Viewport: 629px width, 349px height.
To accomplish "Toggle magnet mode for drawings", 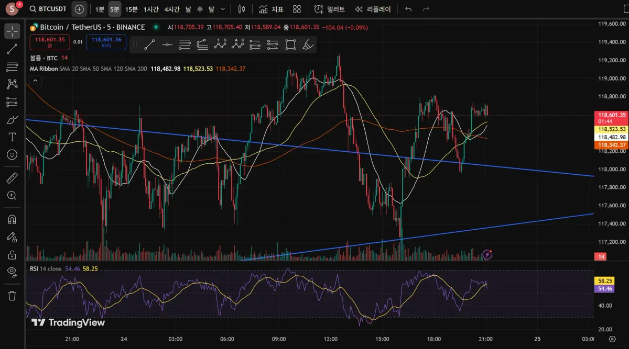I will tap(12, 219).
